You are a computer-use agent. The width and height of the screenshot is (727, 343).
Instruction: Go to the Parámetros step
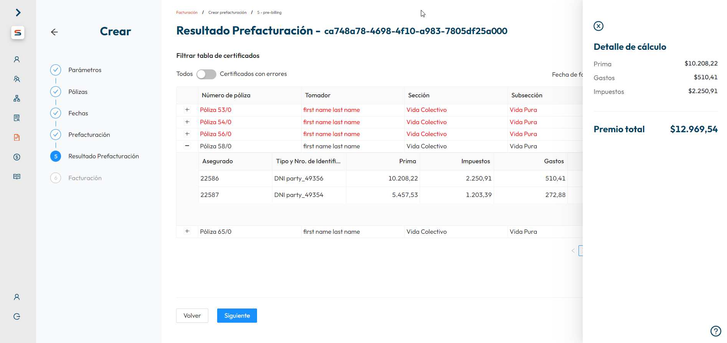pyautogui.click(x=85, y=70)
